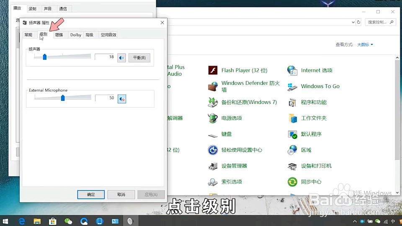Close the 扬声器 属性 dialog

coord(162,23)
